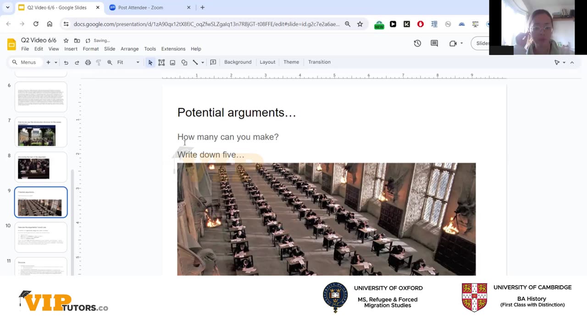Click the 'Potential arguments…' slide title
Viewport: 587px width, 330px height.
point(237,113)
